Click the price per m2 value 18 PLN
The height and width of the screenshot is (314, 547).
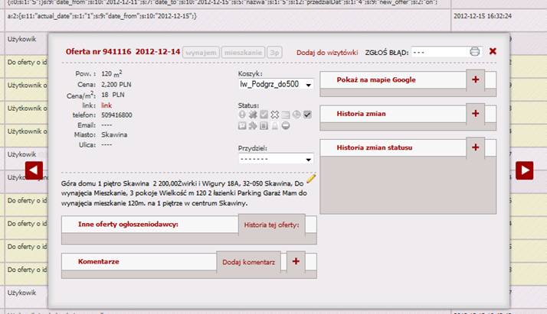coord(113,95)
